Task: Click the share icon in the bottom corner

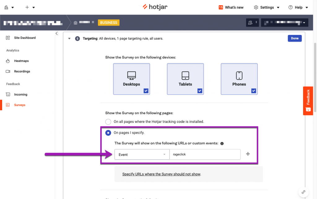Action: [303, 192]
